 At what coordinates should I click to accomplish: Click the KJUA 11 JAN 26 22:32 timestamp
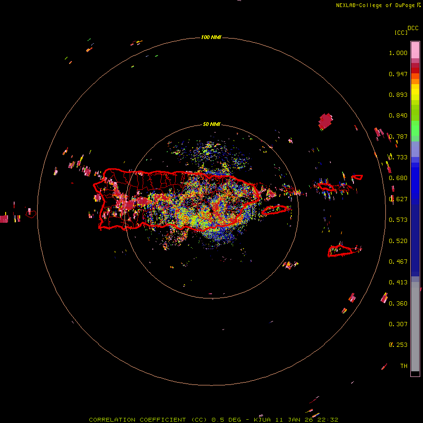coord(296,420)
